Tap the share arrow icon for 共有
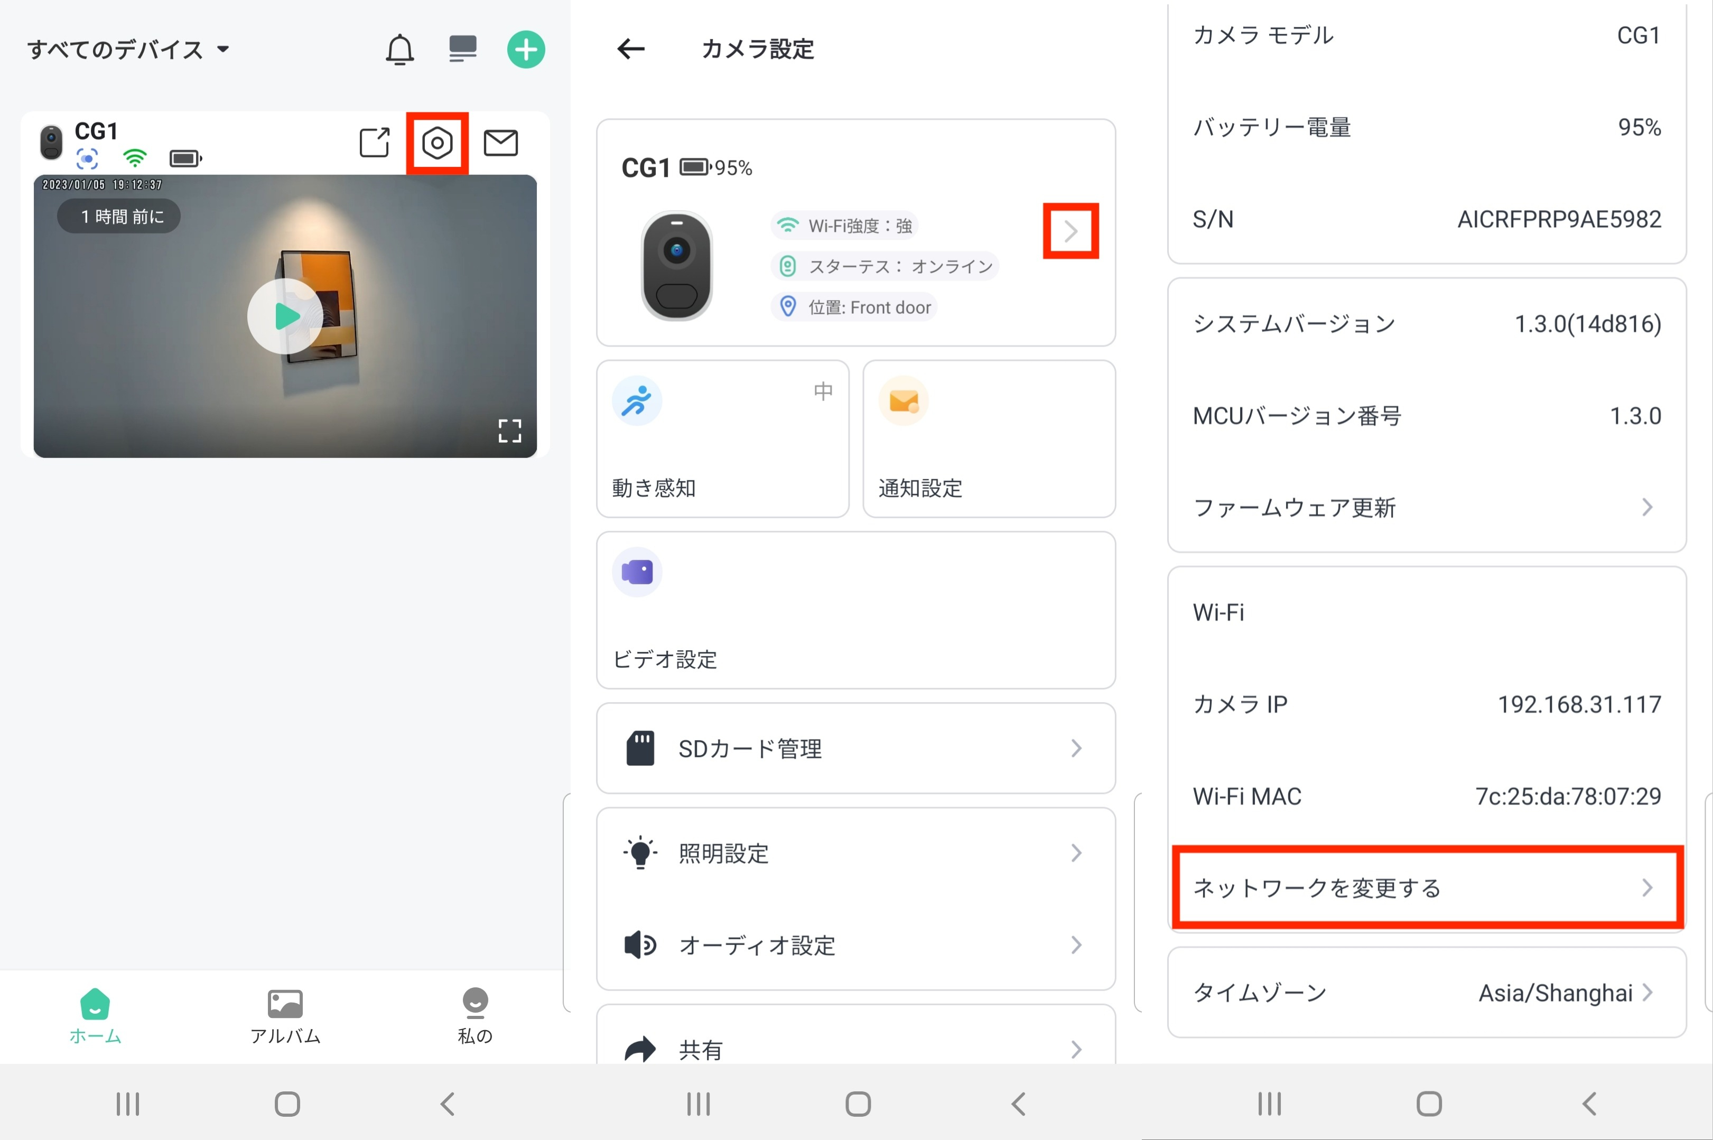 (x=640, y=1050)
